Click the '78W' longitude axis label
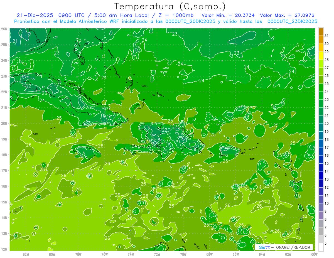The height and width of the screenshot is (258, 334). point(78,254)
